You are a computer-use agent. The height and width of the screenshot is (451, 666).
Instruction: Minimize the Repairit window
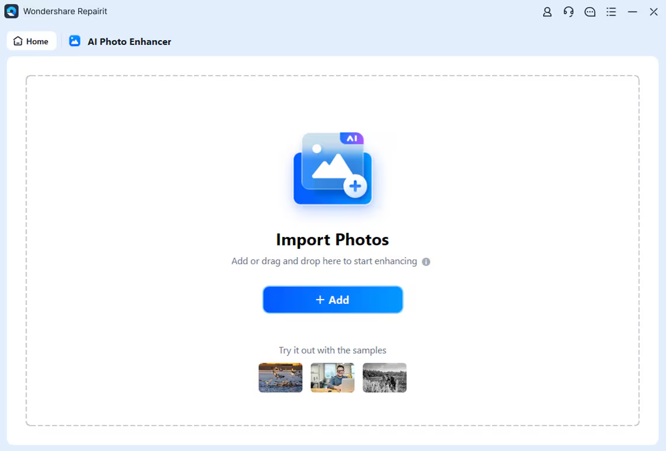pyautogui.click(x=632, y=12)
